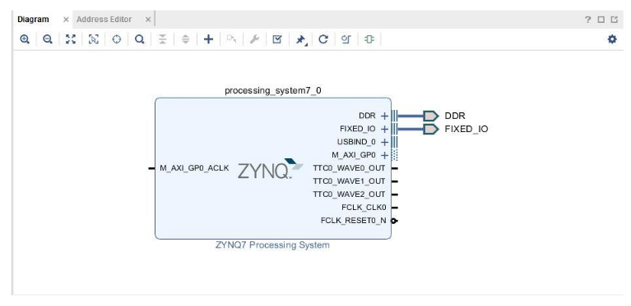631x306 pixels.
Task: Click the Zoom In magnifier icon
Action: (x=25, y=39)
